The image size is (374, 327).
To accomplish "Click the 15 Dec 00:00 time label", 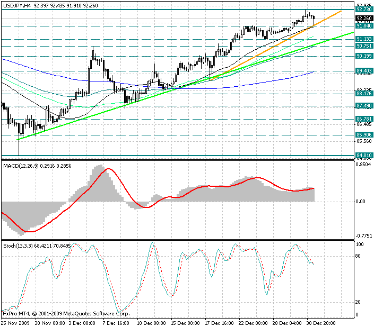I will (x=185, y=323).
